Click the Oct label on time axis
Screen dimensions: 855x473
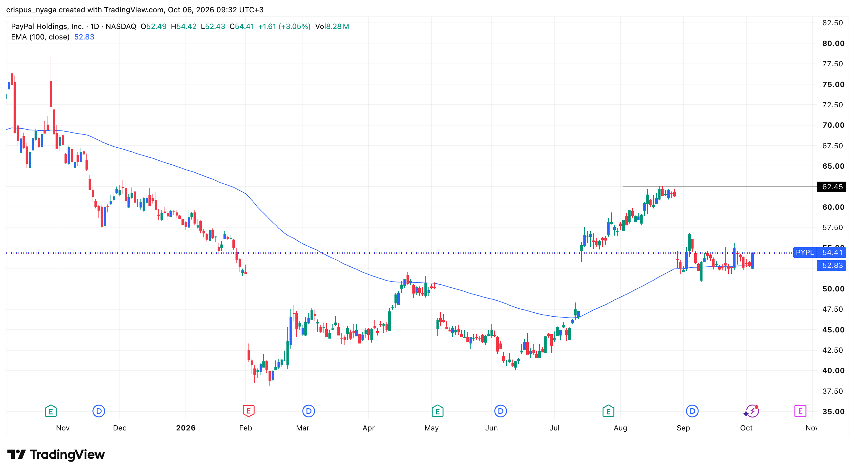(746, 428)
